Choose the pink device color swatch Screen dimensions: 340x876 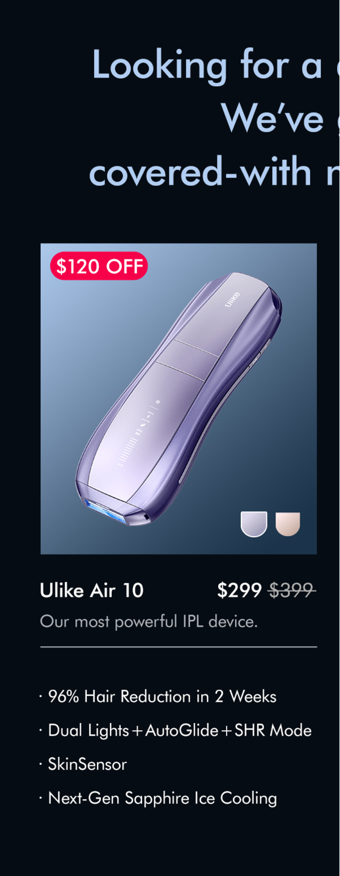(x=288, y=524)
